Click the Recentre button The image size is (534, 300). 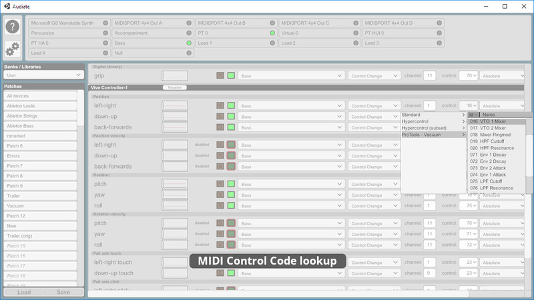pos(175,88)
